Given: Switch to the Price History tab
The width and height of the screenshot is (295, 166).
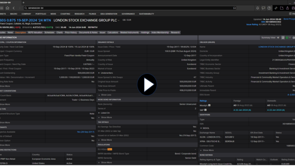Looking at the screenshot, I should [x=71, y=33].
